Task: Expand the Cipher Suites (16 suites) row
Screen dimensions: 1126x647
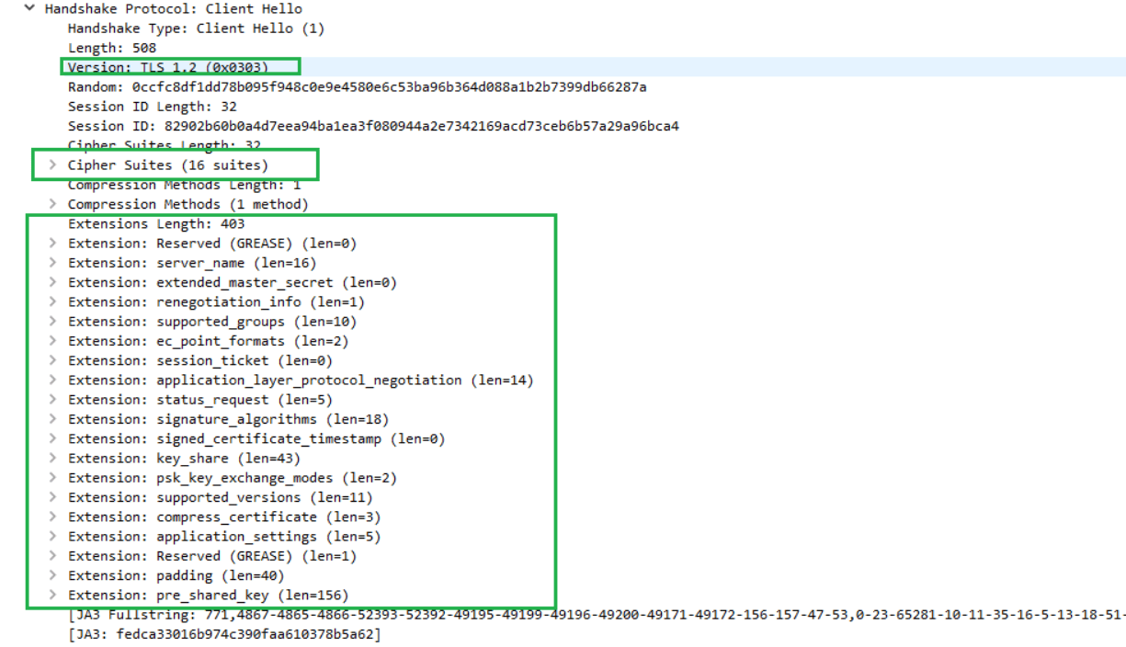Action: (x=52, y=165)
